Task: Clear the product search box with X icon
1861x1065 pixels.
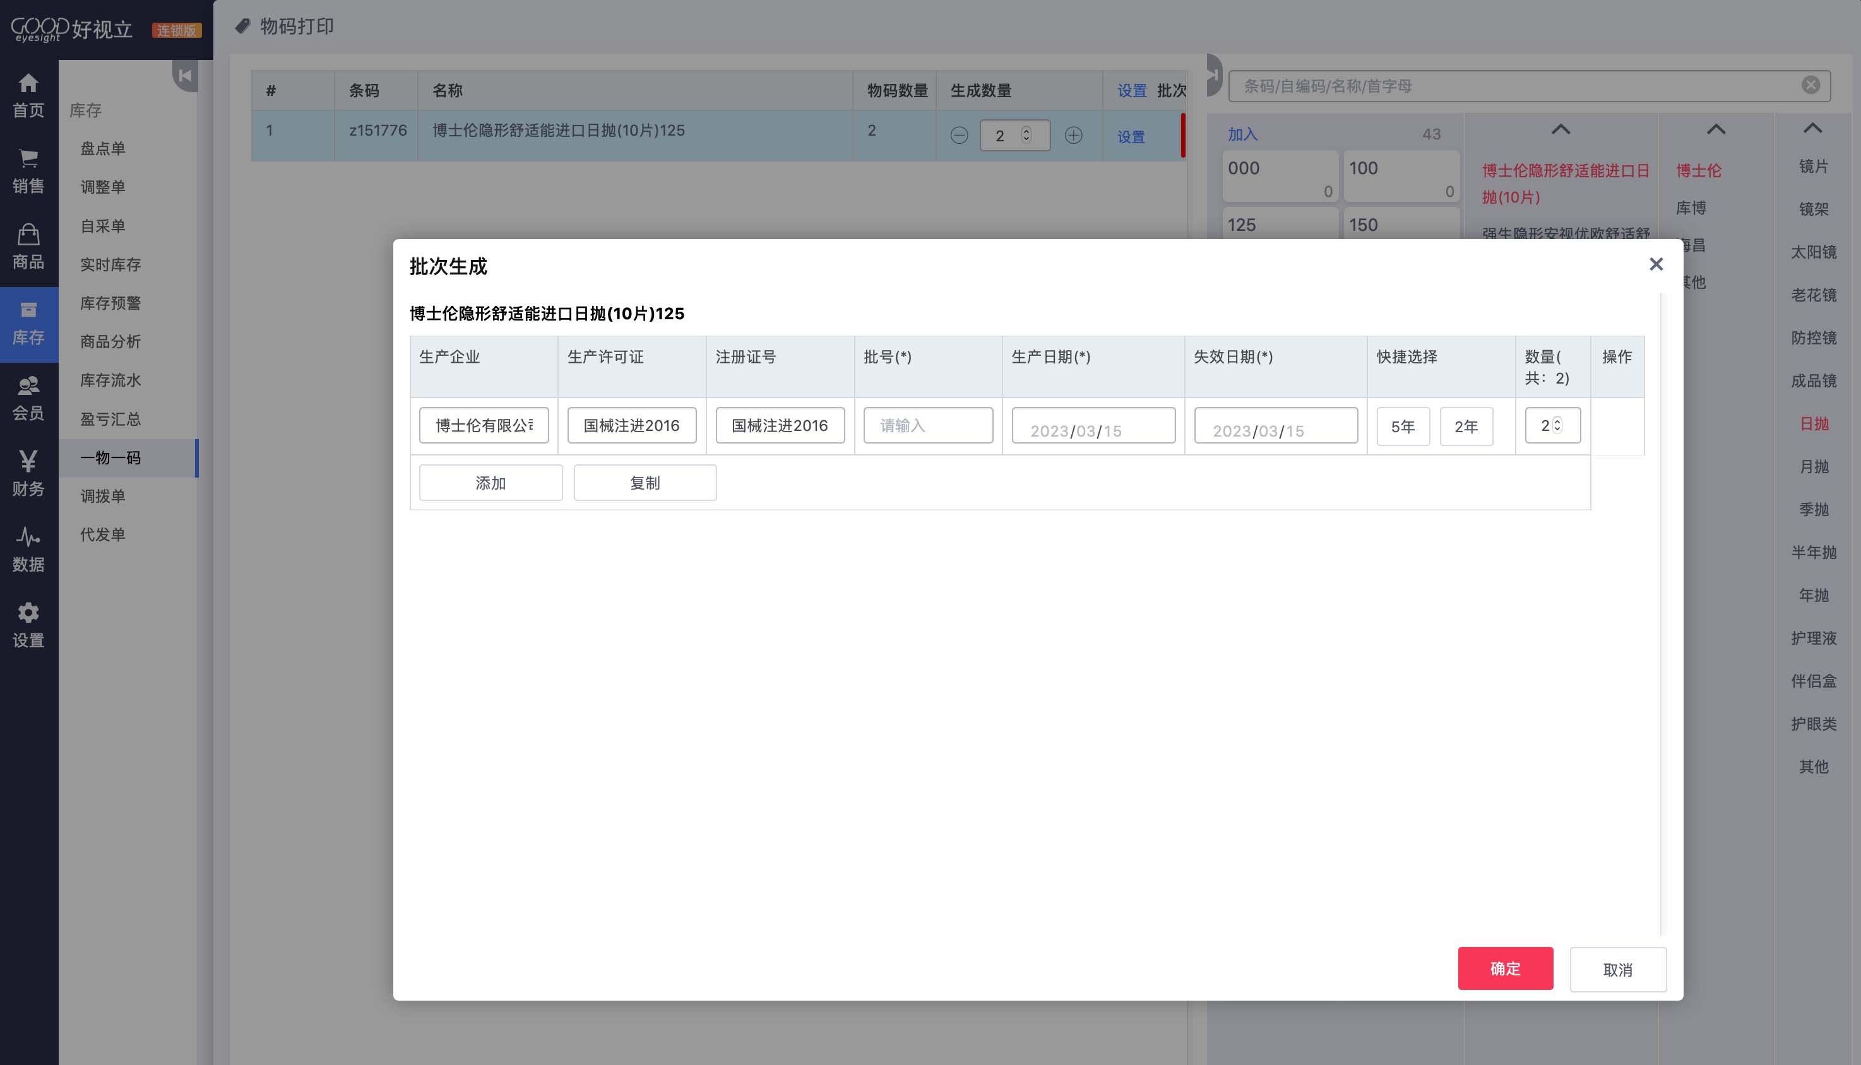Action: (1810, 85)
